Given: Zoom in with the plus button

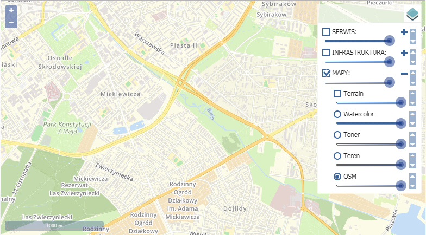Looking at the screenshot, I should pyautogui.click(x=11, y=11).
